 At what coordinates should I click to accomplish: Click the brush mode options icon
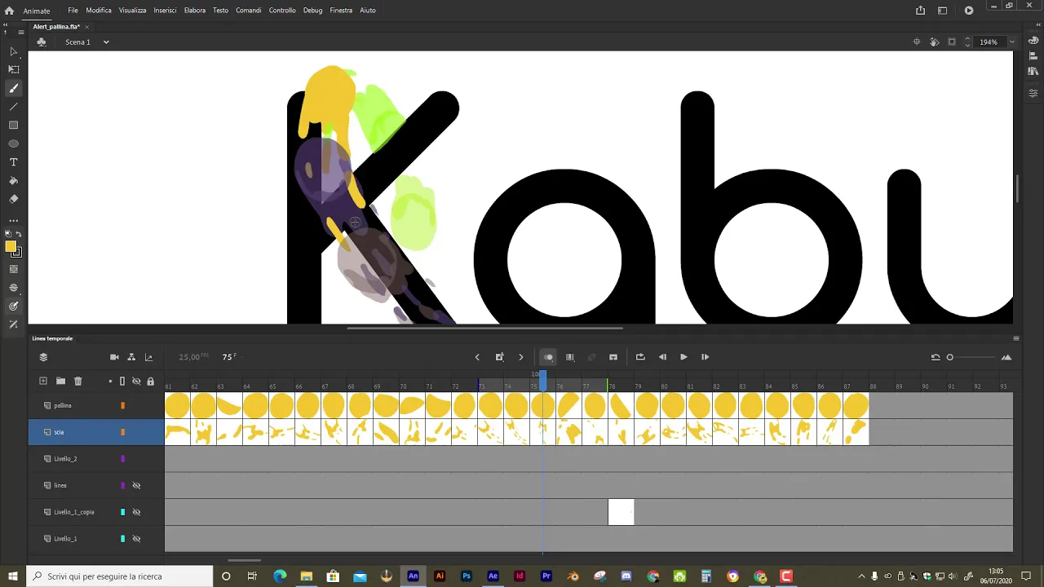tap(13, 288)
